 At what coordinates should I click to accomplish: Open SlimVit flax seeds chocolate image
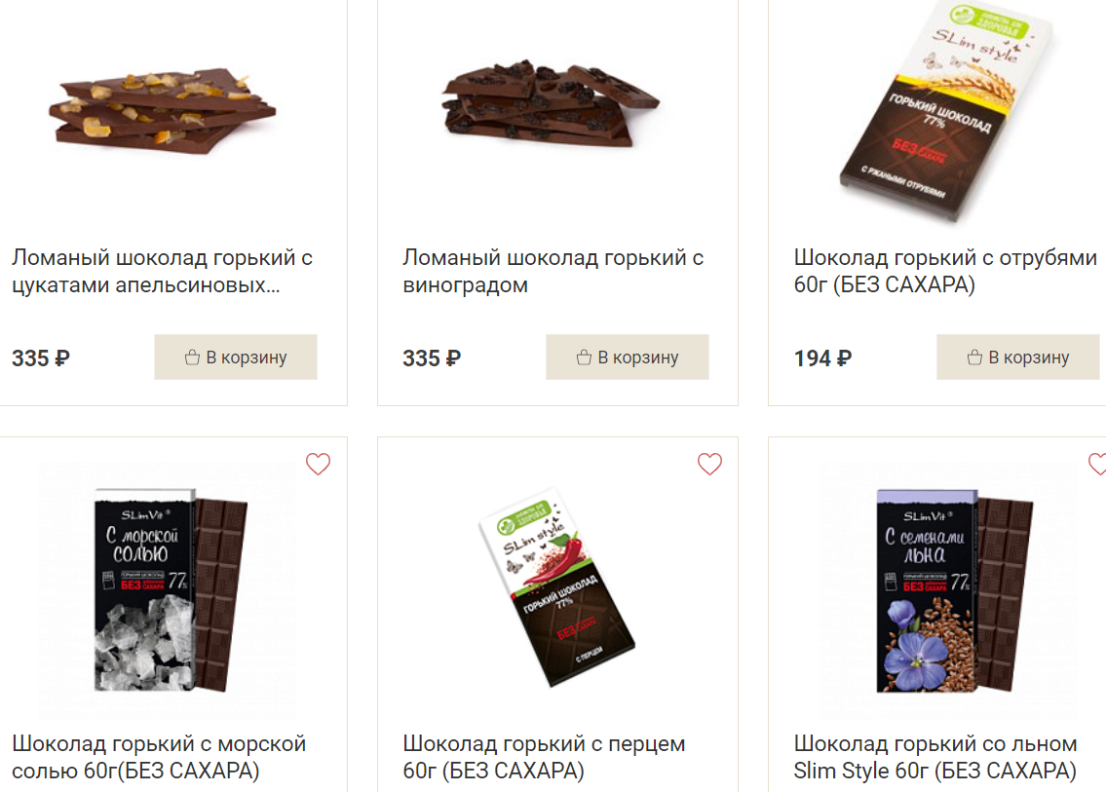pyautogui.click(x=954, y=590)
